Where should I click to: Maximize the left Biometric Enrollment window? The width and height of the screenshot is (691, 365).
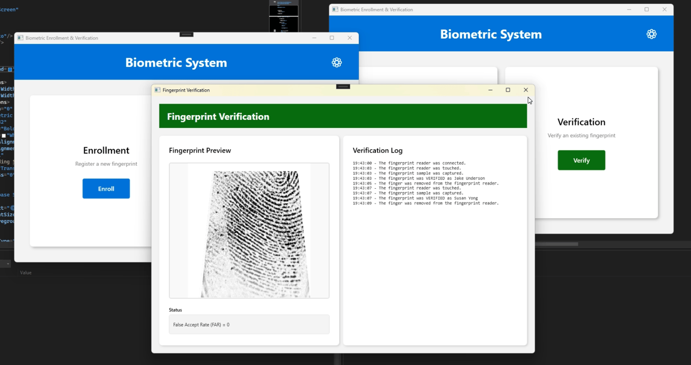point(332,38)
